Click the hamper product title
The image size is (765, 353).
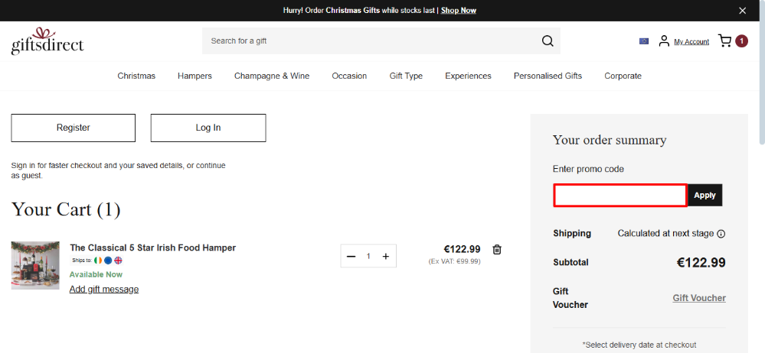point(152,248)
